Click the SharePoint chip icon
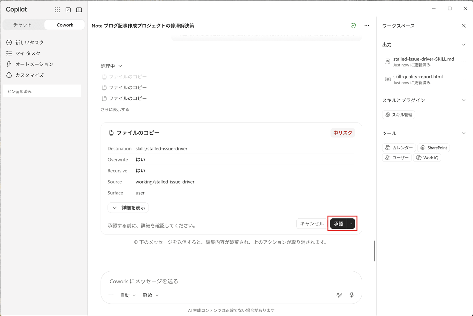The height and width of the screenshot is (316, 473). coord(423,148)
